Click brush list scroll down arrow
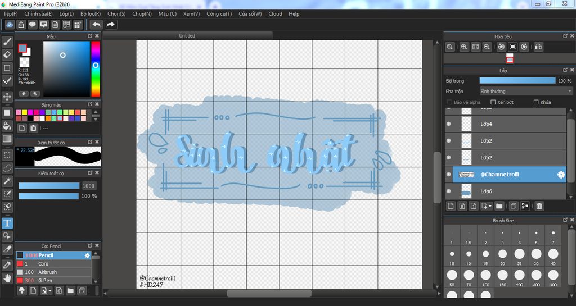576x306 pixels. [x=96, y=281]
